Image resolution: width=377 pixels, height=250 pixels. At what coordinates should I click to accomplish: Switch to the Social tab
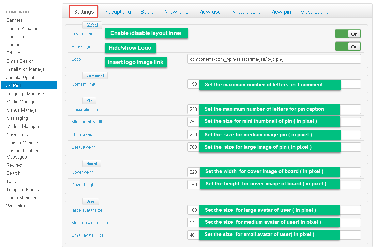pyautogui.click(x=148, y=12)
